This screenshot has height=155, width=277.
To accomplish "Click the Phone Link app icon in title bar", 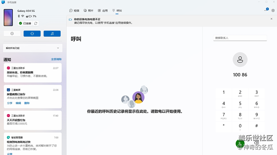I will [x=3, y=2].
